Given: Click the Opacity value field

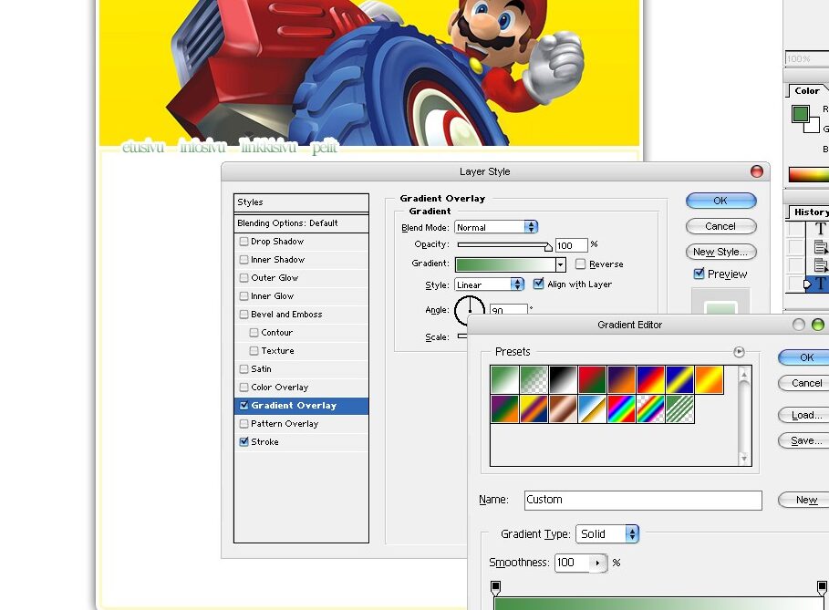Looking at the screenshot, I should coord(572,245).
